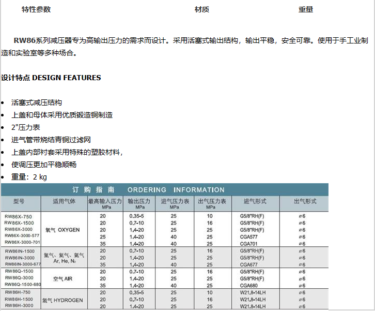Viewport: 375px width, 311px height.
Task: Click the bullet text 重量: 2 kg
Action: click(29, 177)
